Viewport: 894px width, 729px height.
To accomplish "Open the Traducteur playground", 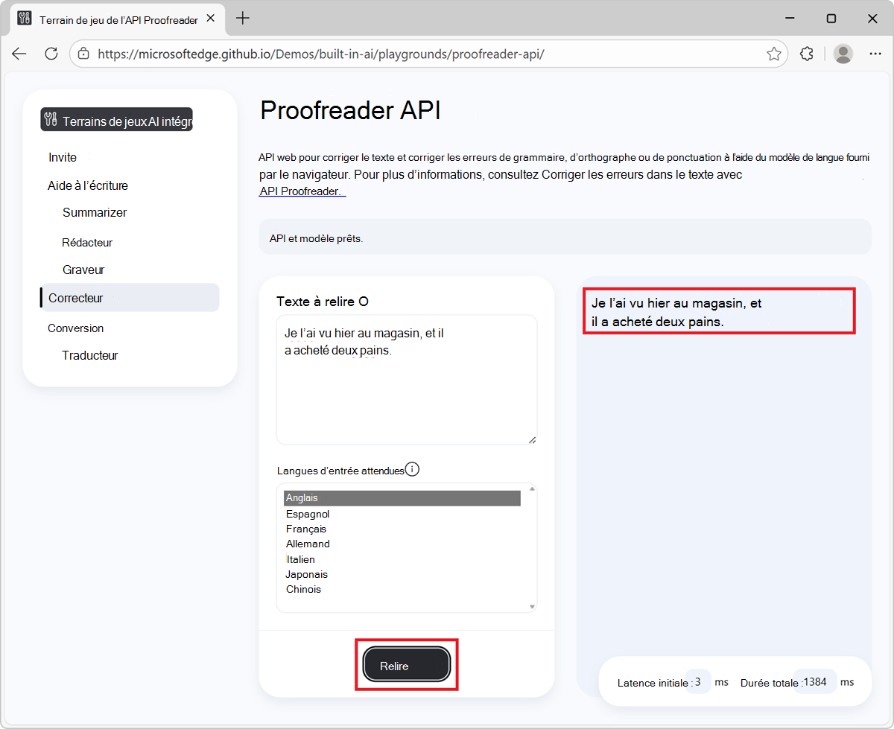I will coord(90,355).
